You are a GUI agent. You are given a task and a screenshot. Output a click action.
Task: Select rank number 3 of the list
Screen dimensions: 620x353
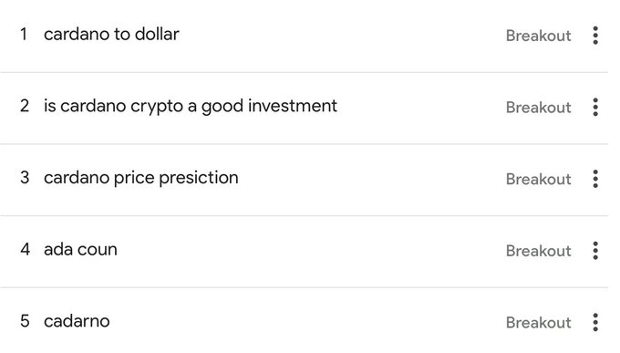[25, 178]
